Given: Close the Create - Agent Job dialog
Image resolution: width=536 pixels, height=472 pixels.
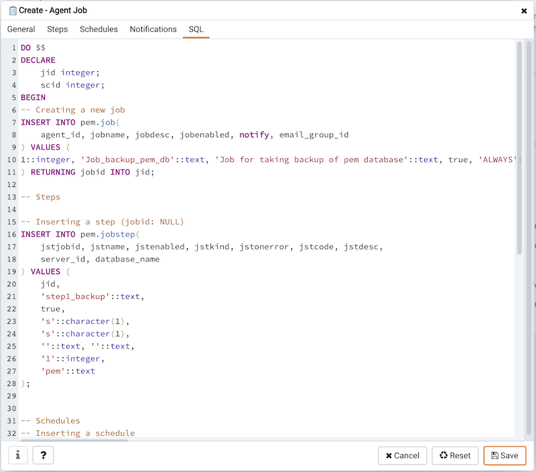Looking at the screenshot, I should [524, 11].
